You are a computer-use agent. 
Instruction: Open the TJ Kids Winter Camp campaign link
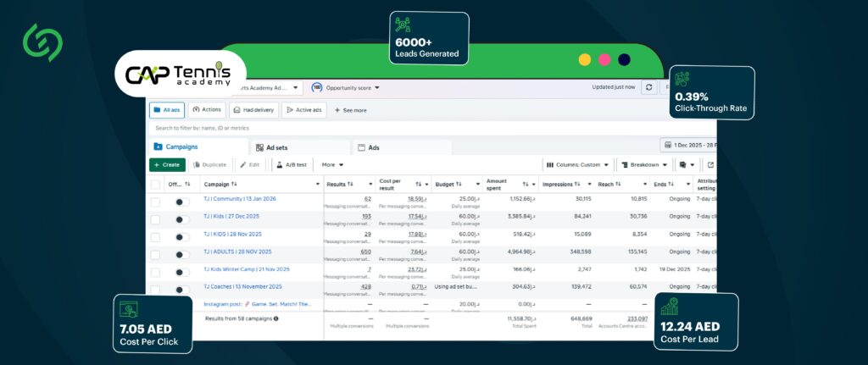(x=240, y=268)
